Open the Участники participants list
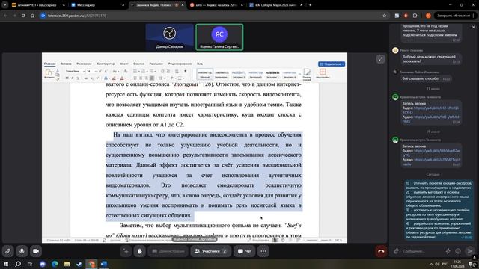479x269 pixels. [210, 251]
